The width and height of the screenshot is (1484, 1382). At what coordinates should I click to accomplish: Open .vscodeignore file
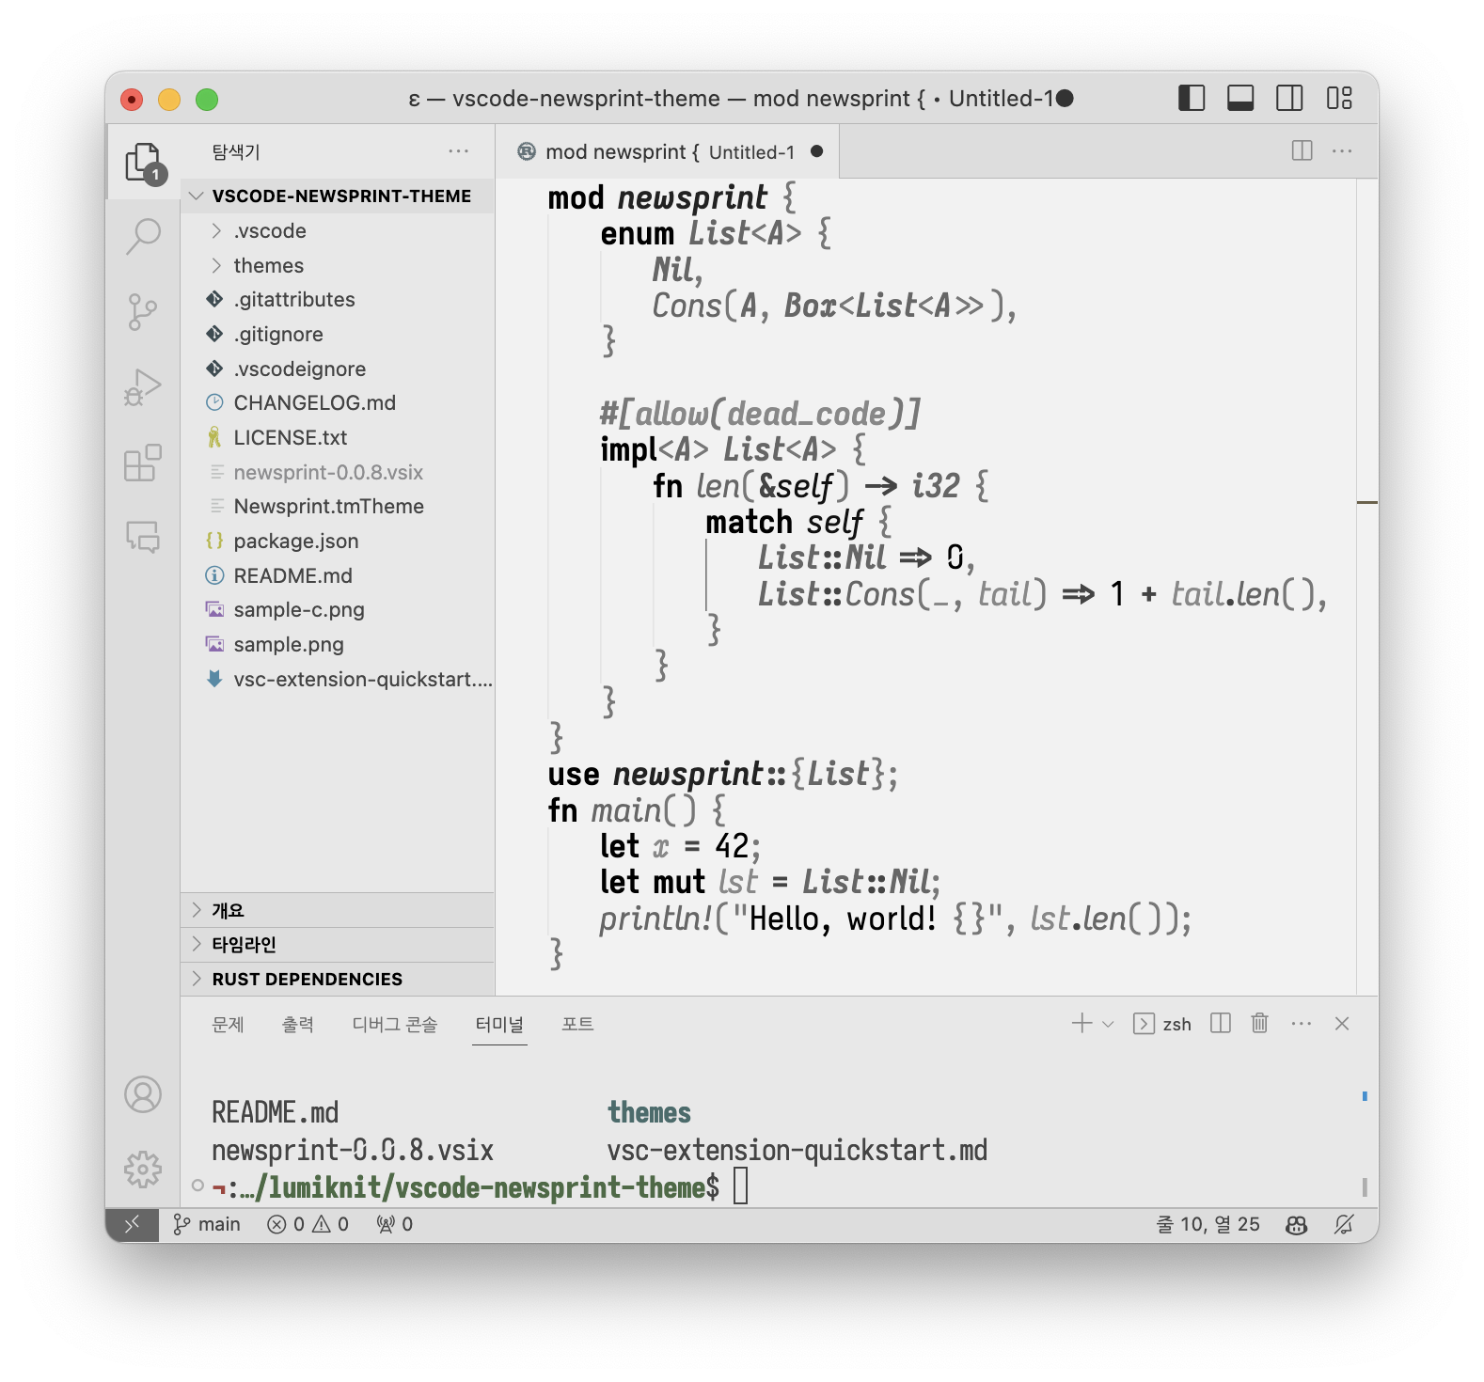tap(338, 369)
